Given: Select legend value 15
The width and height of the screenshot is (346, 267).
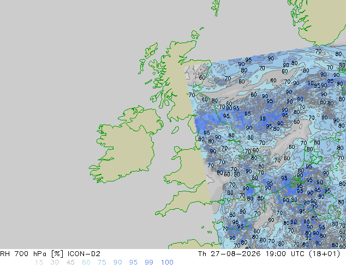Looking at the screenshot, I should pos(39,263).
